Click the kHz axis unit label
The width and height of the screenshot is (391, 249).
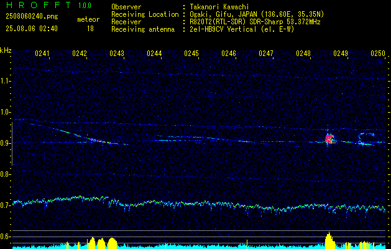point(6,50)
